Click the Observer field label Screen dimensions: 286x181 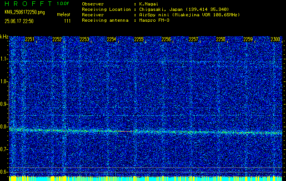coord(93,4)
